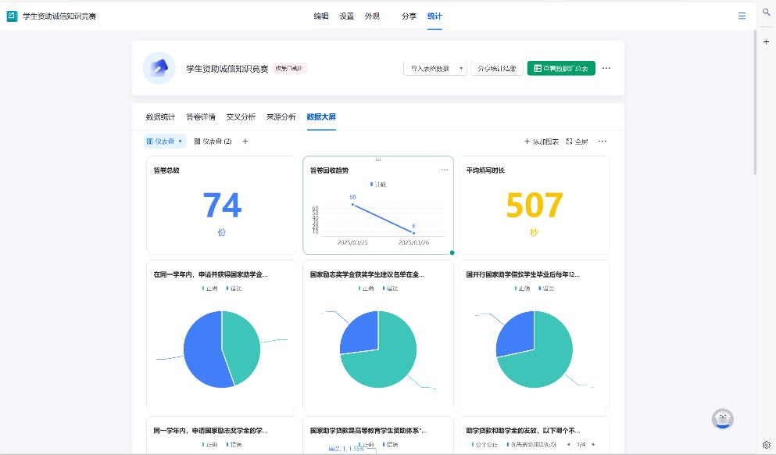The image size is (776, 455).
Task: Click the form app logo icon in top-left
Action: (12, 16)
